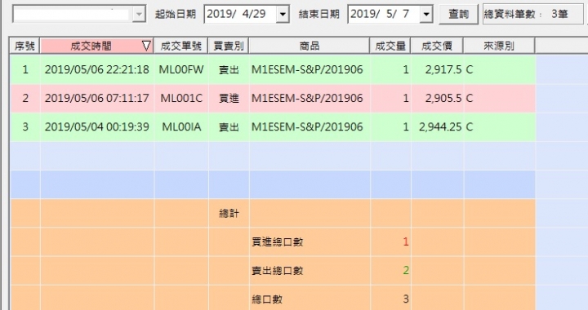Click volume 1 in the ML00IA row
The width and height of the screenshot is (588, 310).
pos(406,127)
